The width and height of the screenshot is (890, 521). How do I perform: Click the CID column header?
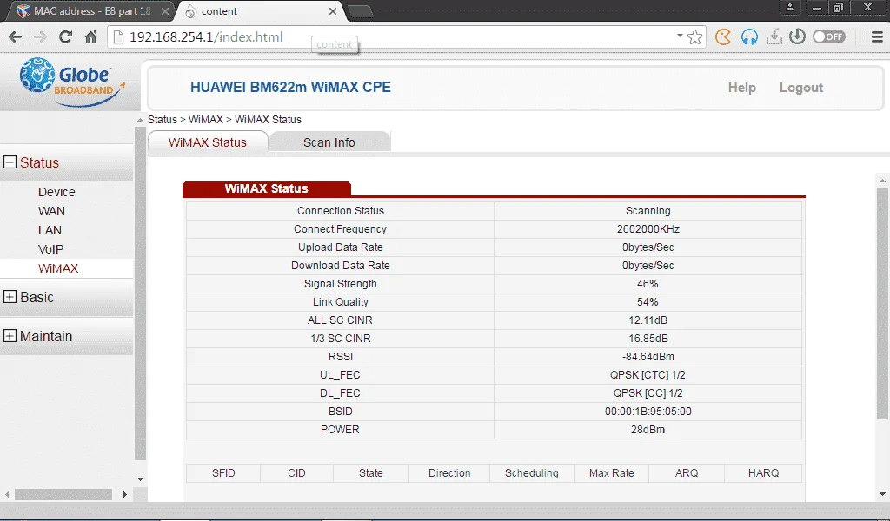[x=296, y=473]
